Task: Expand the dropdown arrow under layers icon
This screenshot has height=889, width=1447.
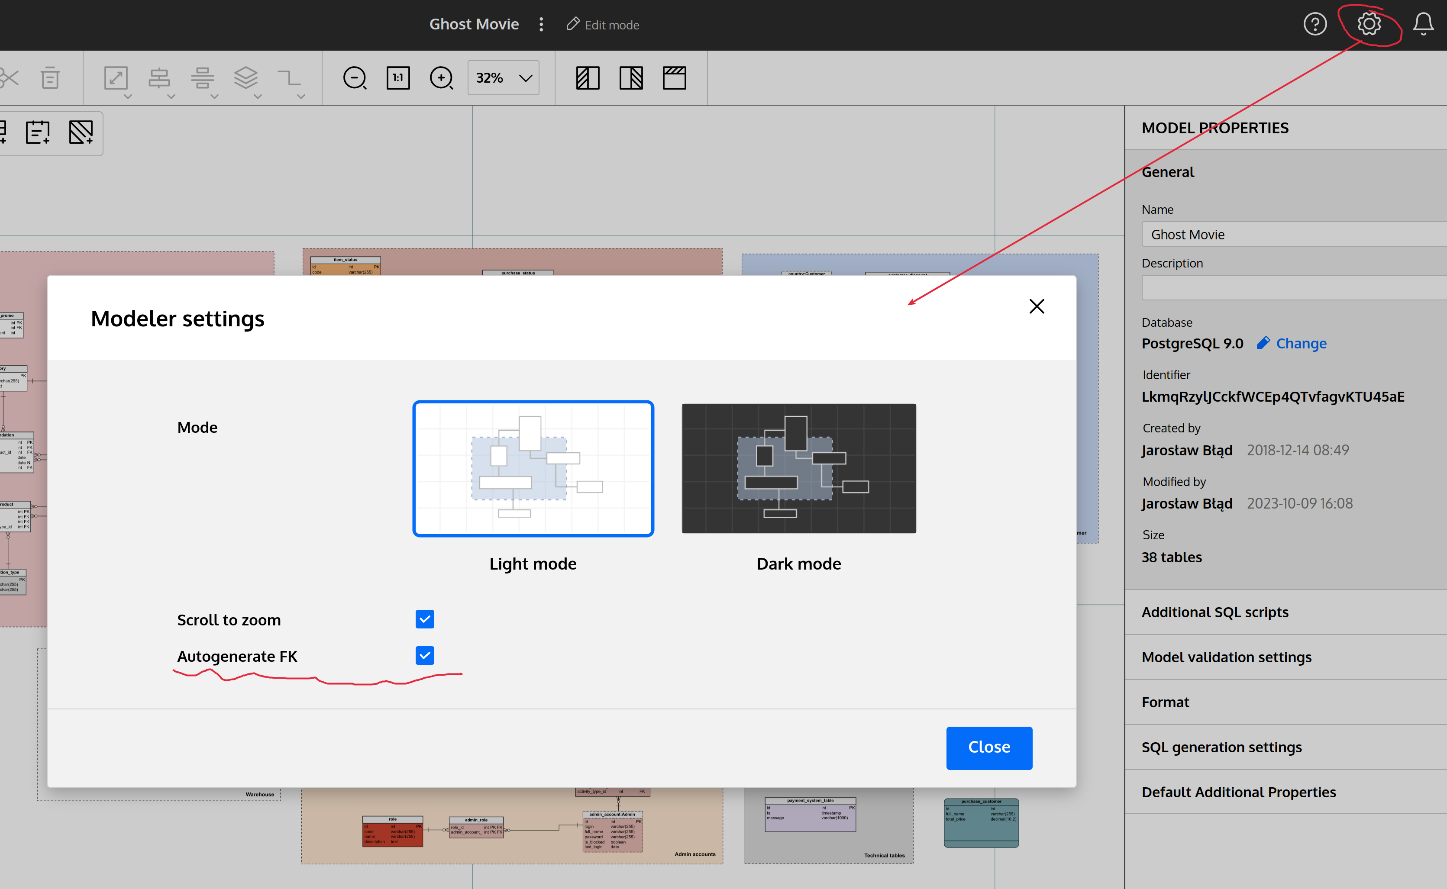Action: point(258,97)
